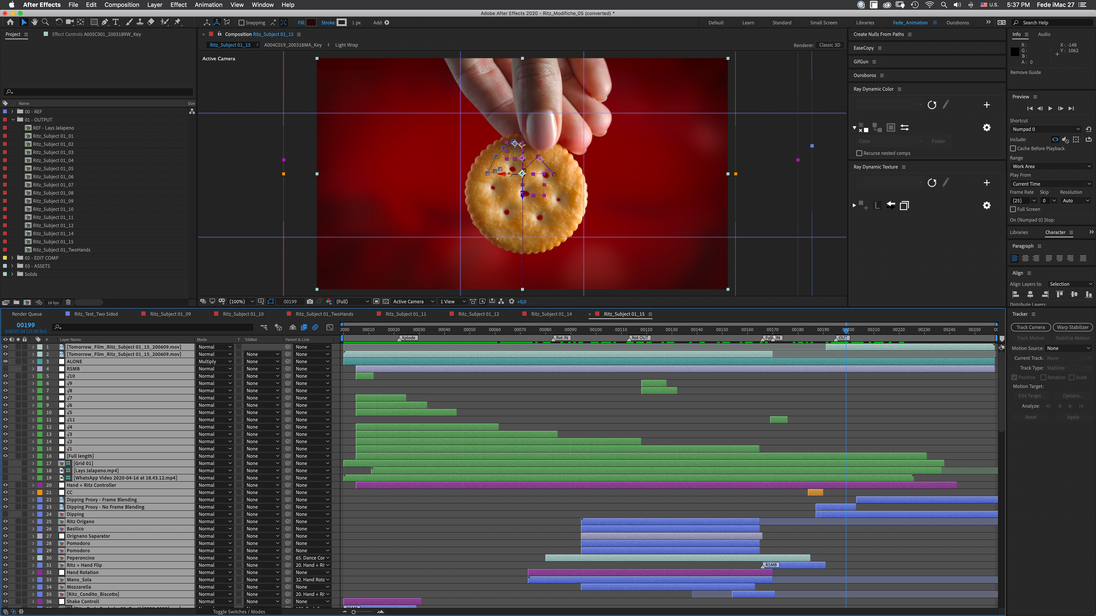Select the Horizontal Type tool
This screenshot has width=1096, height=616.
click(115, 22)
